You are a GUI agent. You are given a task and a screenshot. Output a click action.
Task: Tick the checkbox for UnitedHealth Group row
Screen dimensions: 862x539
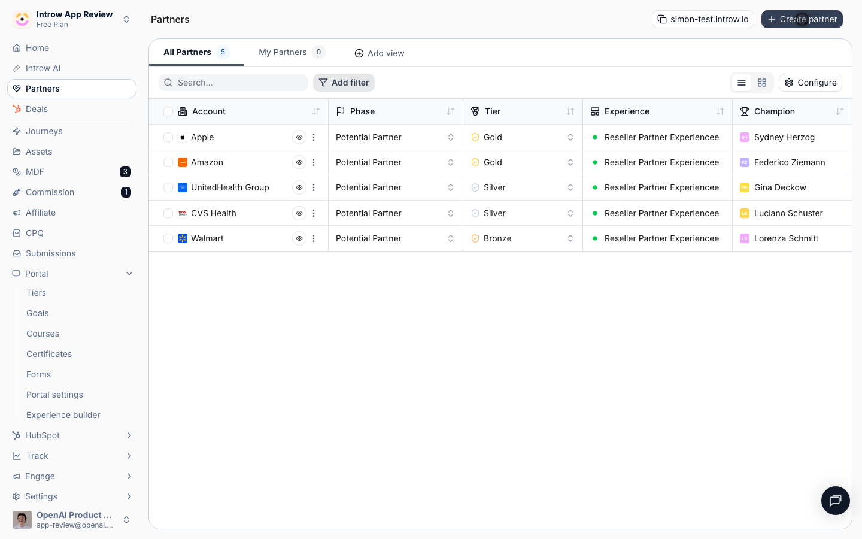(168, 187)
